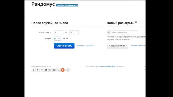
Task: Click the share counter 921 badge
Action: click(x=68, y=70)
